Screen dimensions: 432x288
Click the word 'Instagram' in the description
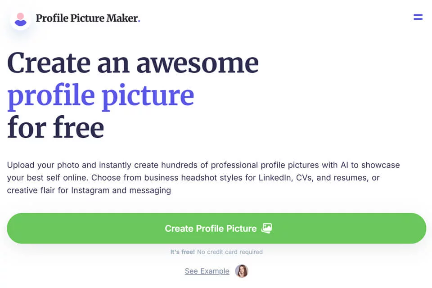90,190
